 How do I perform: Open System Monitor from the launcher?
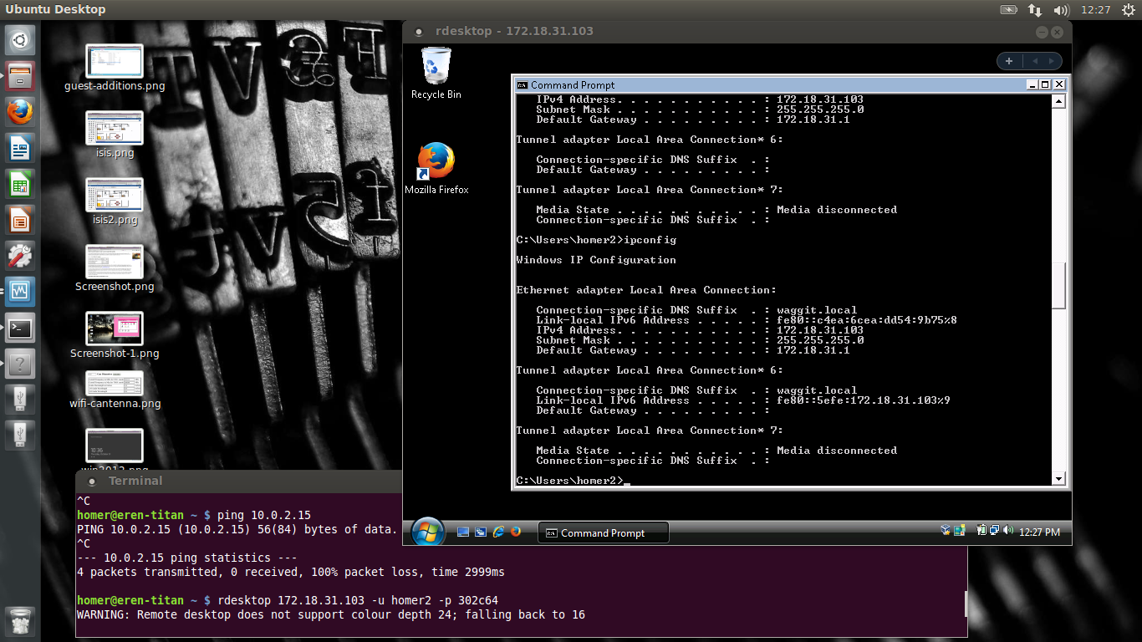coord(20,292)
